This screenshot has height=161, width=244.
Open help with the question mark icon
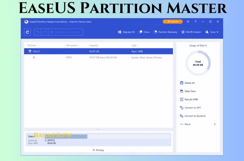196,22
